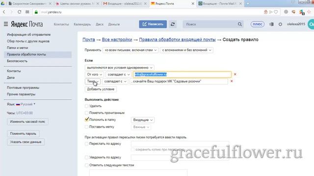Screen dimensions: 314x176
Task: Select Почтовые программы in the sidebar
Action: tap(23, 88)
